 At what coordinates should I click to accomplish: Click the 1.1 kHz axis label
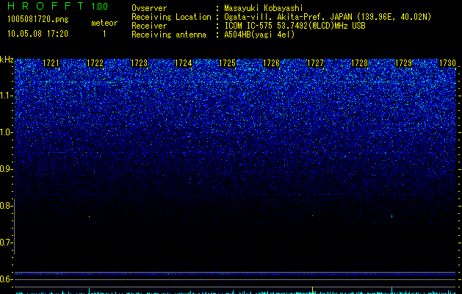7,96
